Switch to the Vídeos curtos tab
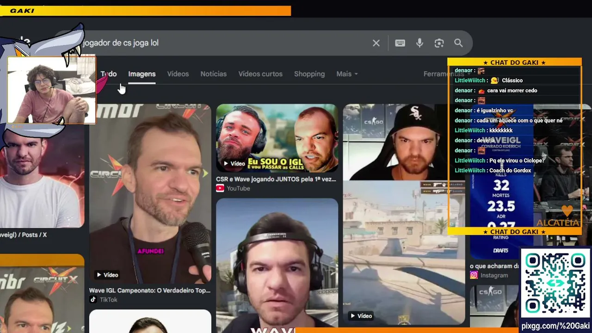 point(260,74)
